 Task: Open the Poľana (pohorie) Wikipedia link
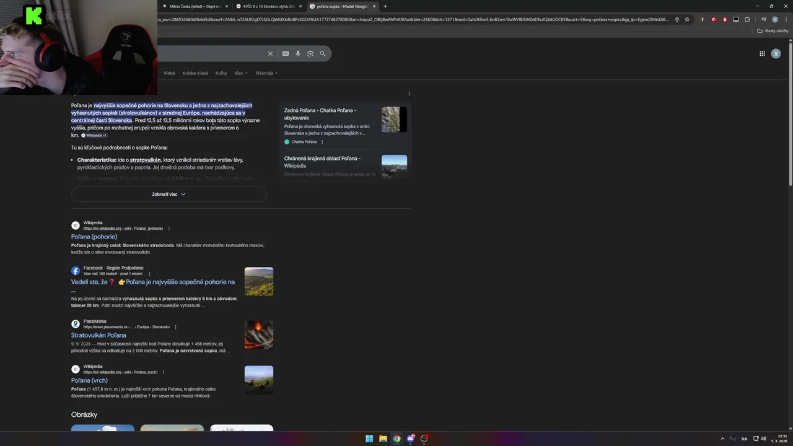94,237
